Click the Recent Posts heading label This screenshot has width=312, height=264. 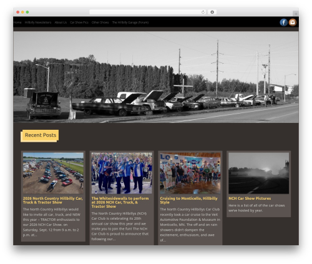[40, 135]
